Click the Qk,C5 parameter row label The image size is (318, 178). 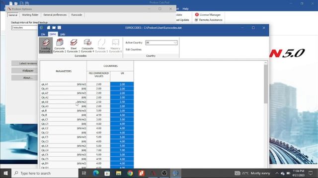tap(64, 159)
